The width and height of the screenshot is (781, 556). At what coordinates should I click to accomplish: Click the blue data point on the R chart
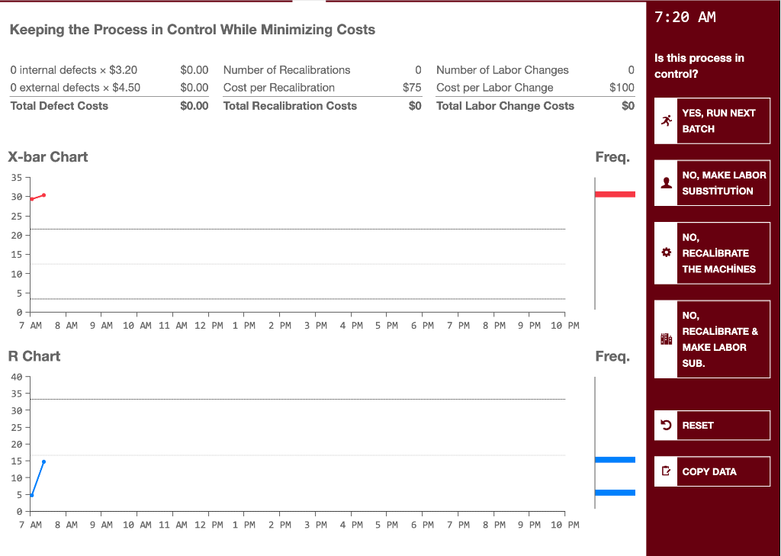tap(43, 461)
